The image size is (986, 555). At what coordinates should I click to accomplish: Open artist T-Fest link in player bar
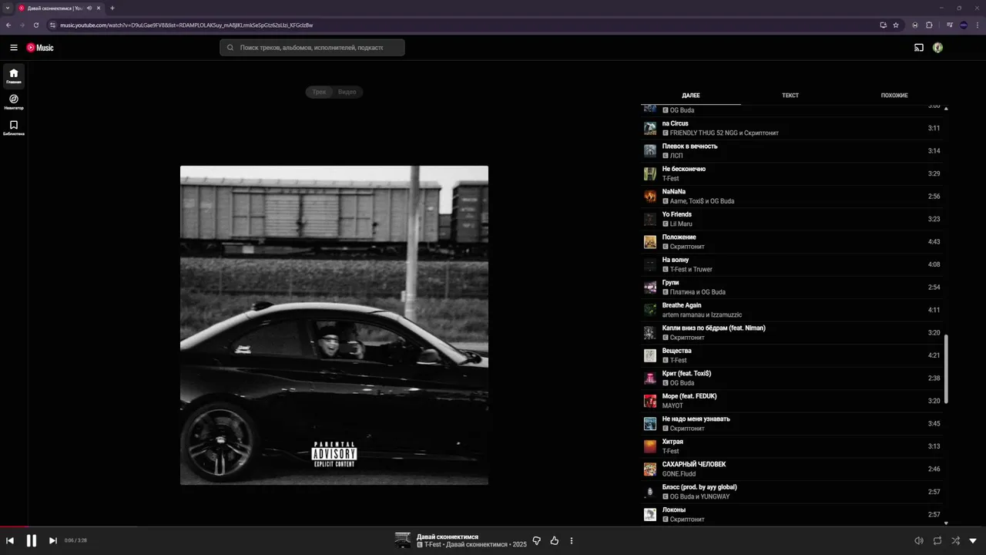433,545
